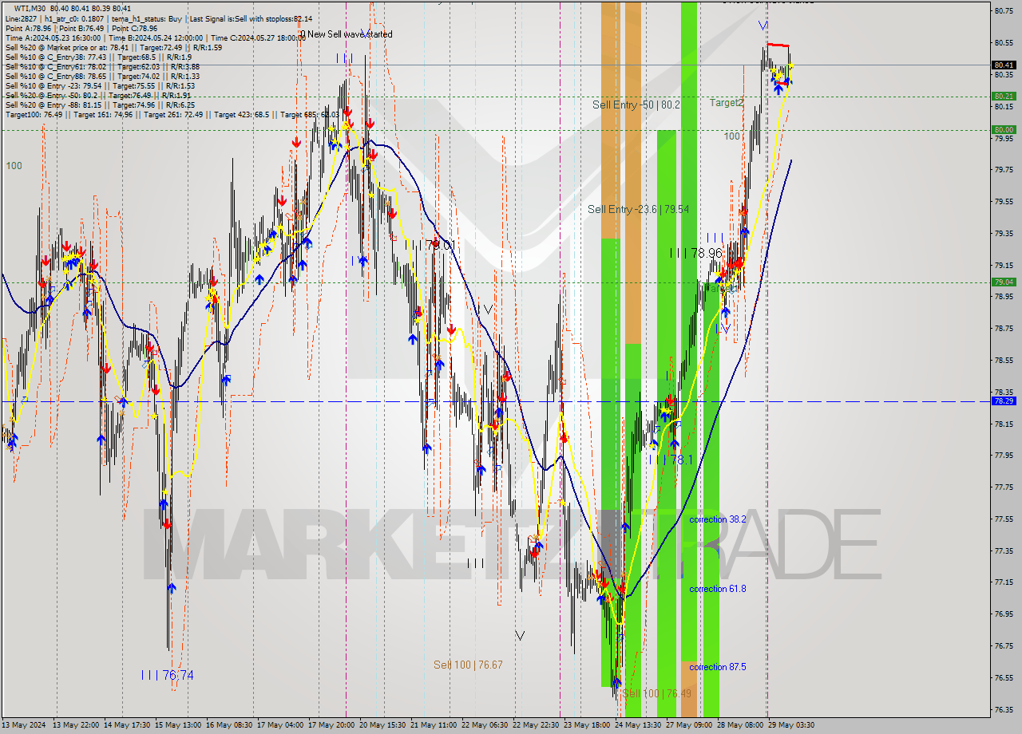Viewport: 1022px width, 734px height.
Task: Select 'Sell %20 @ Market price' line
Action: pyautogui.click(x=113, y=47)
